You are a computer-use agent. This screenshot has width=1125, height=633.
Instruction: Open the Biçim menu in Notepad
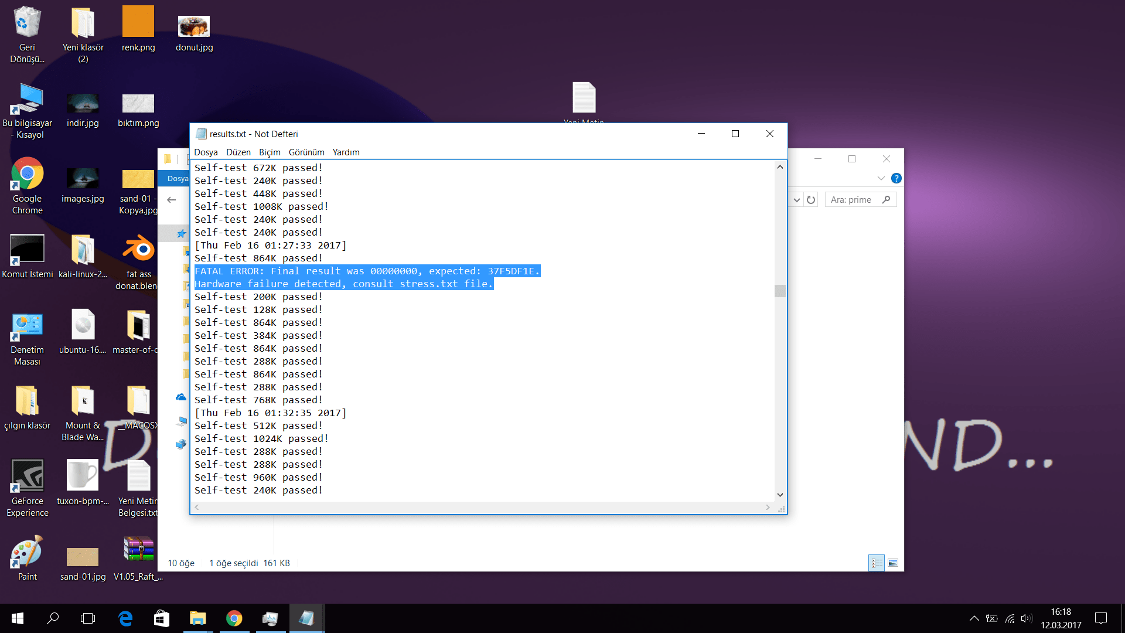[270, 152]
